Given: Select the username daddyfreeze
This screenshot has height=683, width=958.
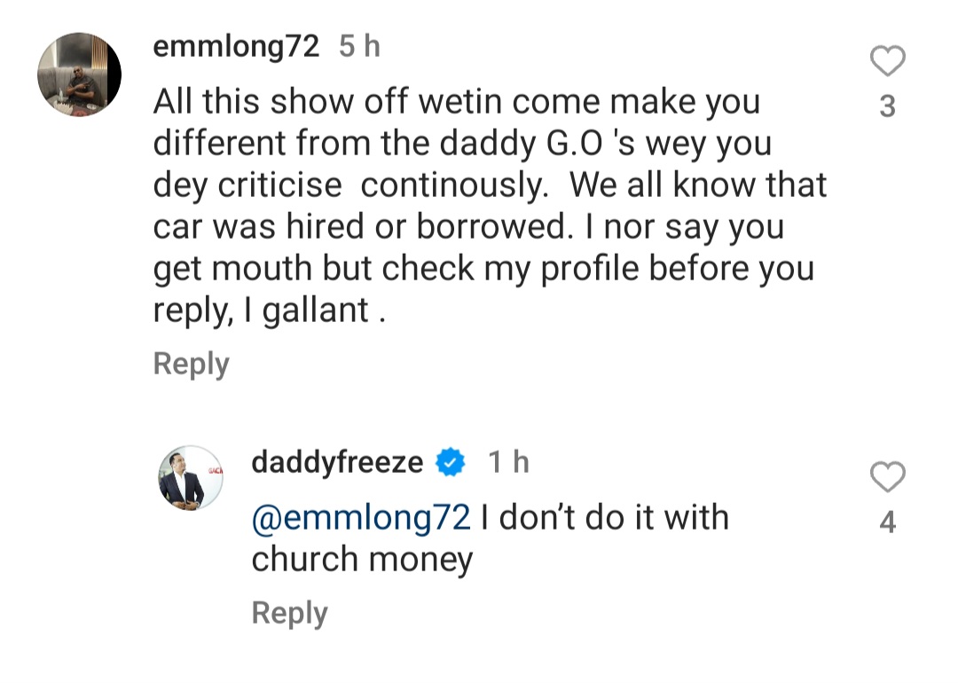Looking at the screenshot, I should [x=337, y=460].
